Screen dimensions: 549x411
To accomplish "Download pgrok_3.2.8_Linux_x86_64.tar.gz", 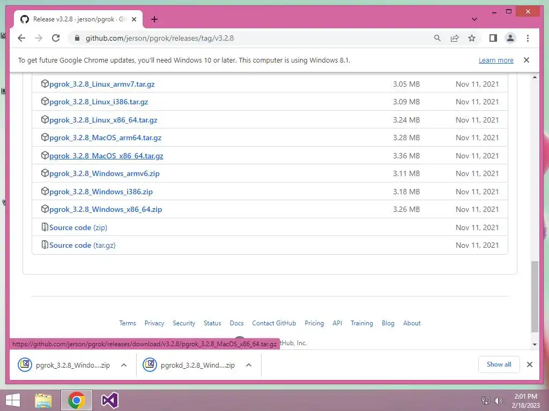I will pyautogui.click(x=103, y=120).
